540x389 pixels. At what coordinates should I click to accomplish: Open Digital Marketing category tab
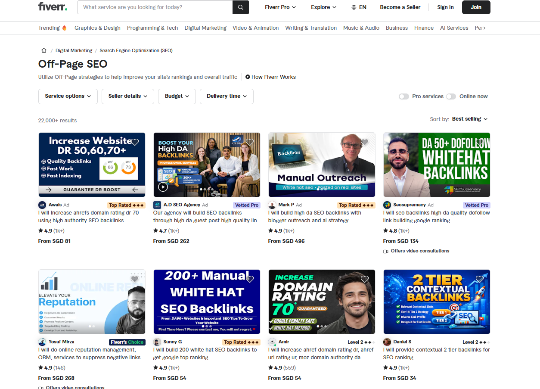[205, 28]
